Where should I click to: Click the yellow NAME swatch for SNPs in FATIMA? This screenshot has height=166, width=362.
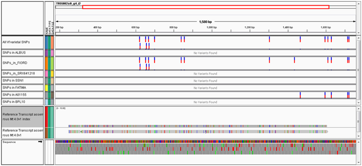(x=46, y=88)
